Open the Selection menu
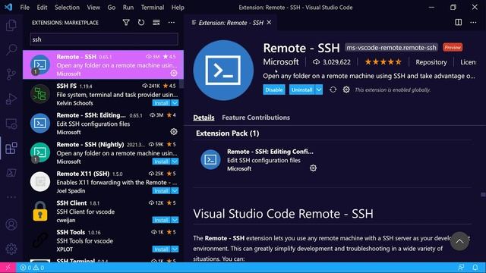This screenshot has height=273, width=486. (x=67, y=8)
